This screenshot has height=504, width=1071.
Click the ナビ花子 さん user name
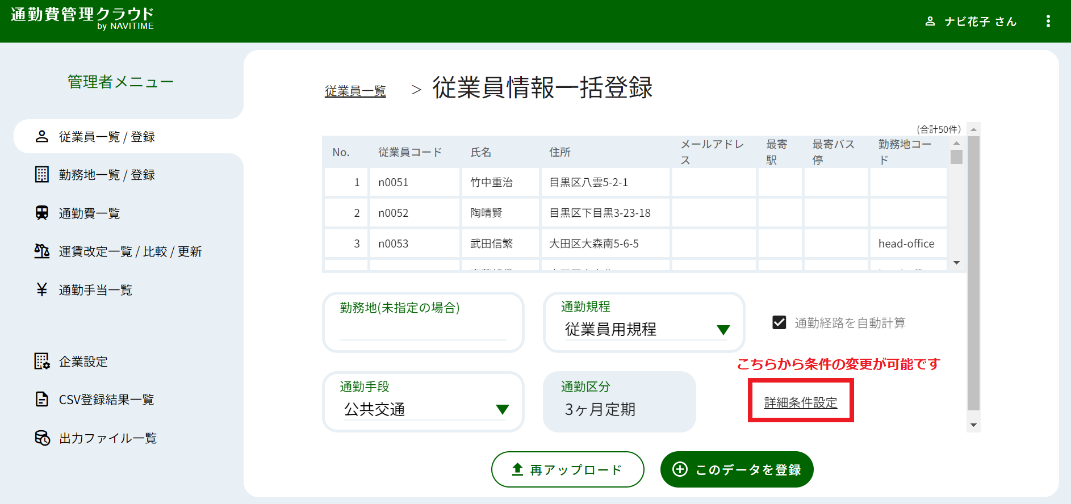(981, 22)
